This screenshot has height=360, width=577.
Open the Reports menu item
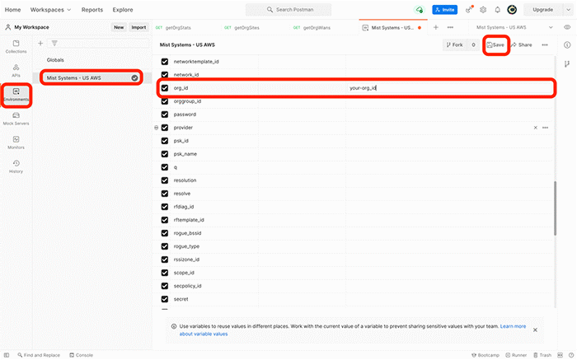coord(91,10)
